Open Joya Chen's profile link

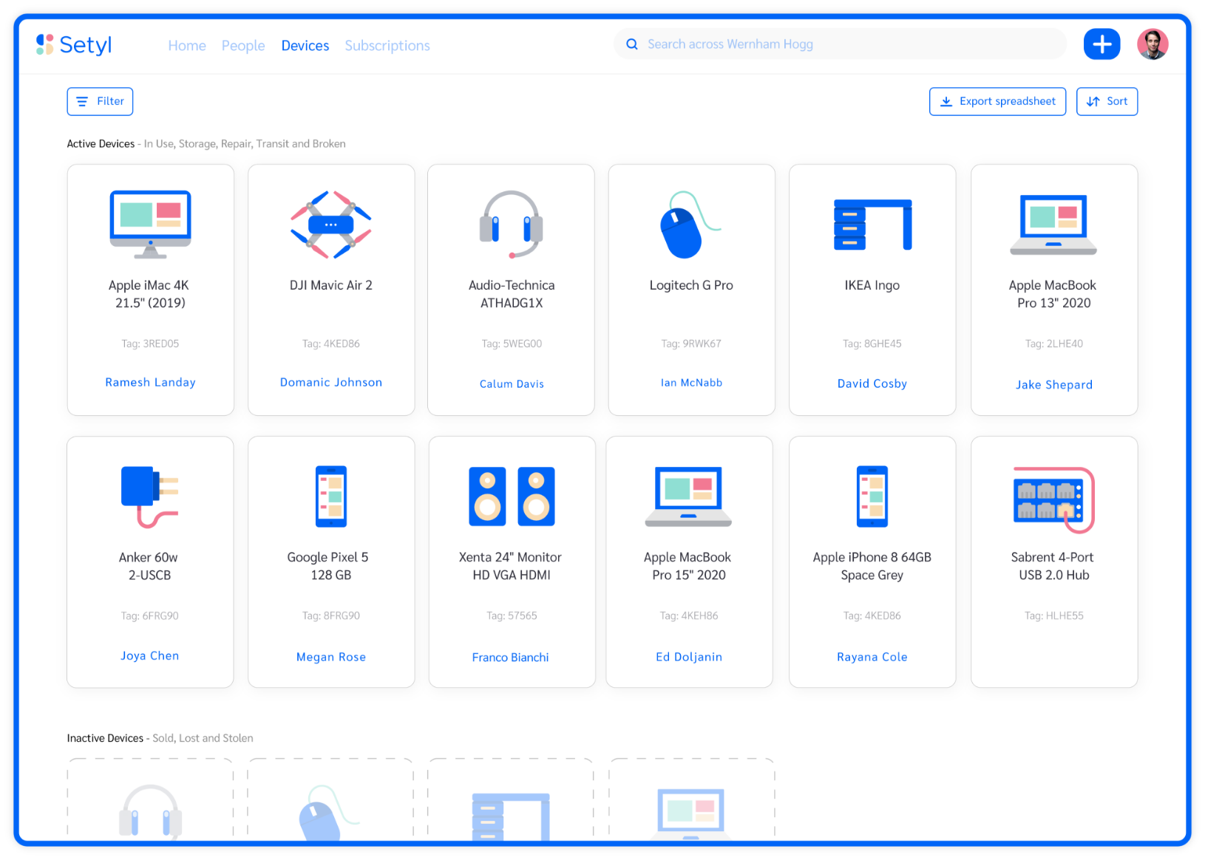tap(150, 656)
